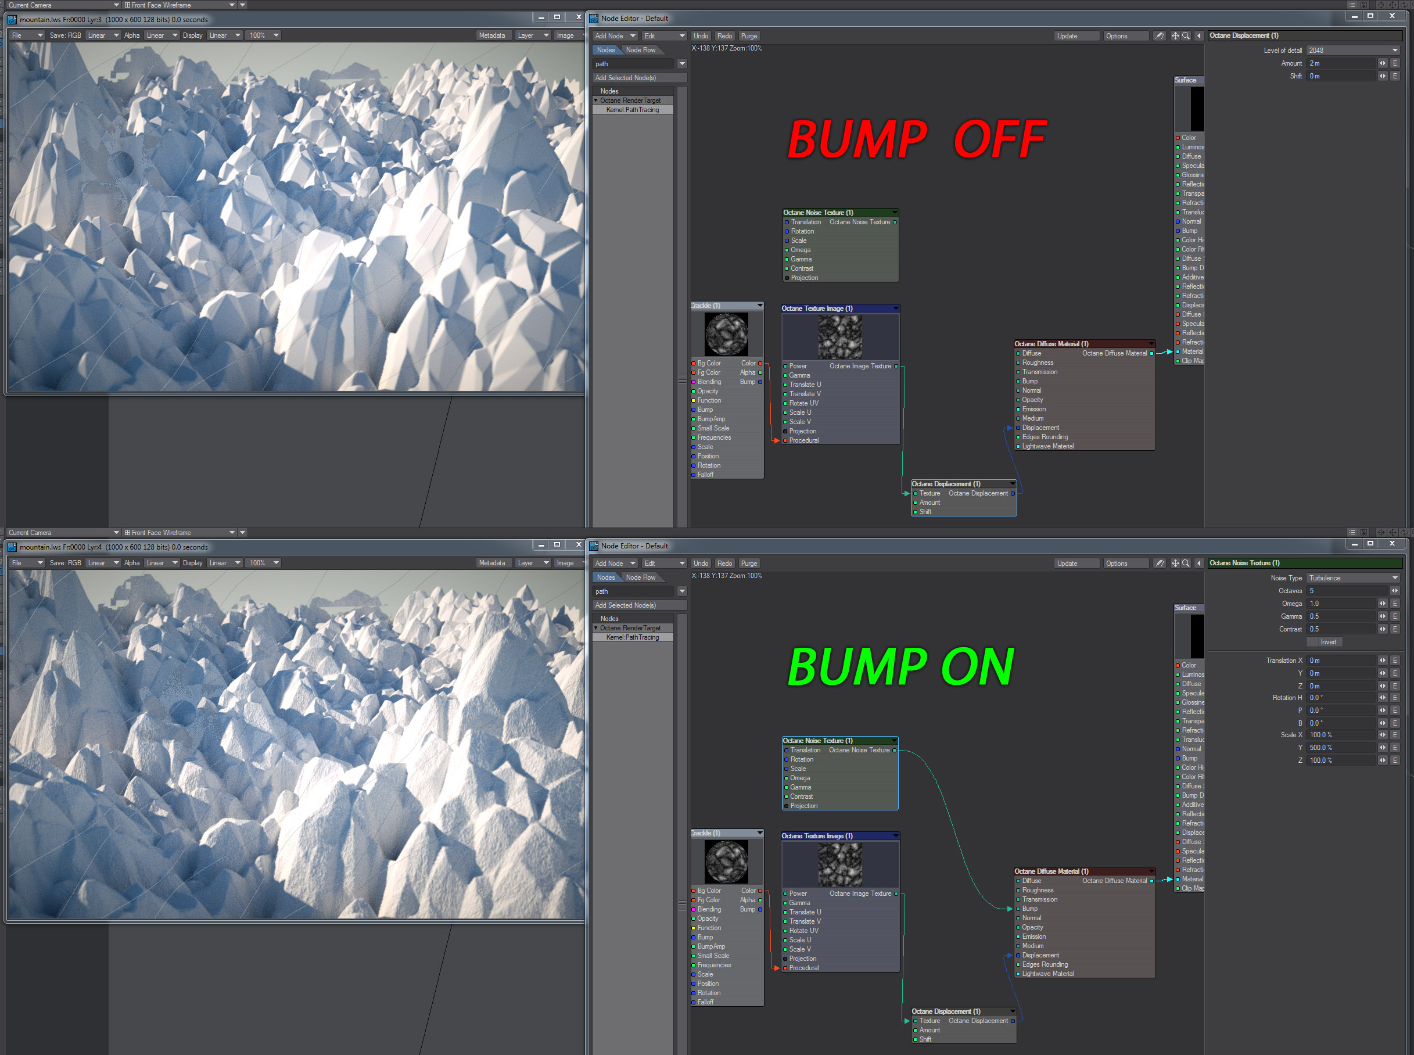Image resolution: width=1414 pixels, height=1055 pixels.
Task: Click Cackle node preview sphere in upper editor
Action: [726, 334]
